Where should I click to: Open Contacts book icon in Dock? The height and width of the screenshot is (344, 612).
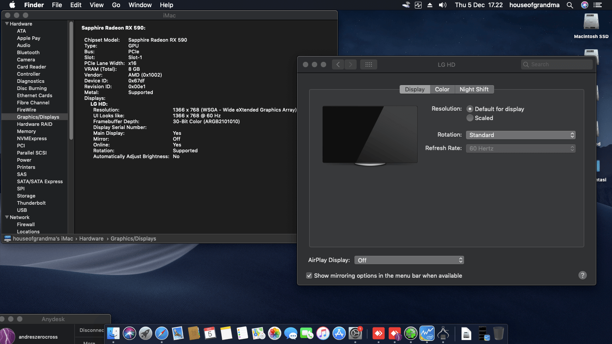coord(194,333)
